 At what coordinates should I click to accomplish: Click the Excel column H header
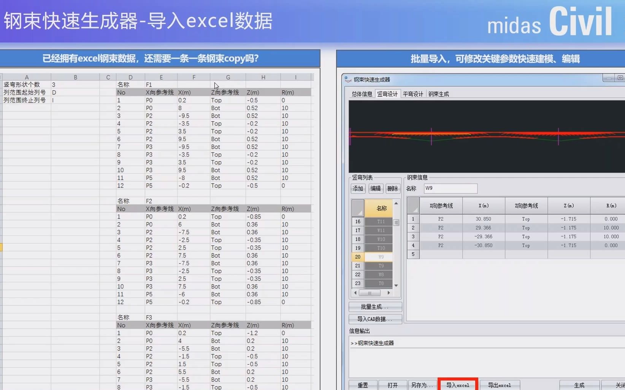[x=263, y=77]
